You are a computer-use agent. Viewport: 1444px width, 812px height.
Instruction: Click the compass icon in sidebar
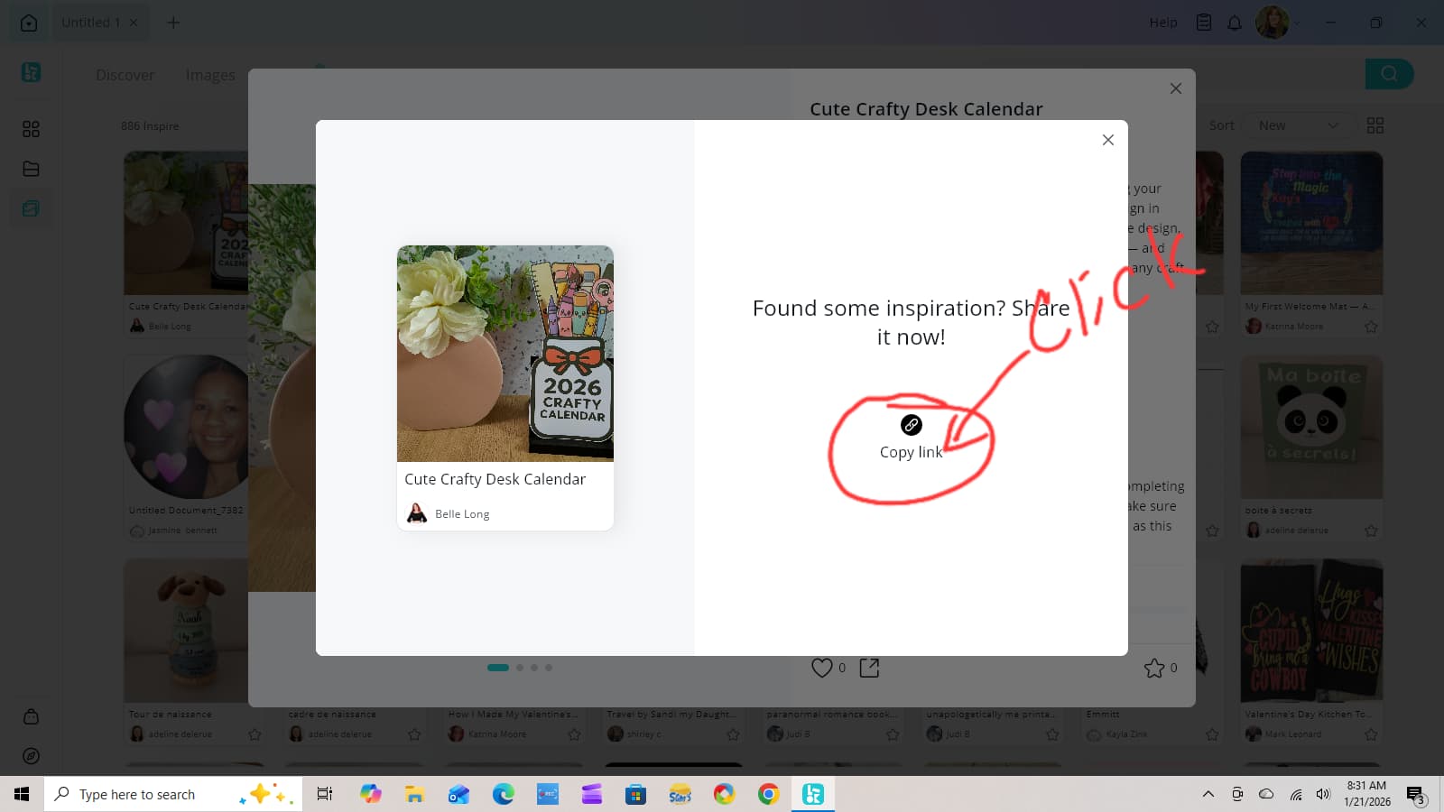31,756
